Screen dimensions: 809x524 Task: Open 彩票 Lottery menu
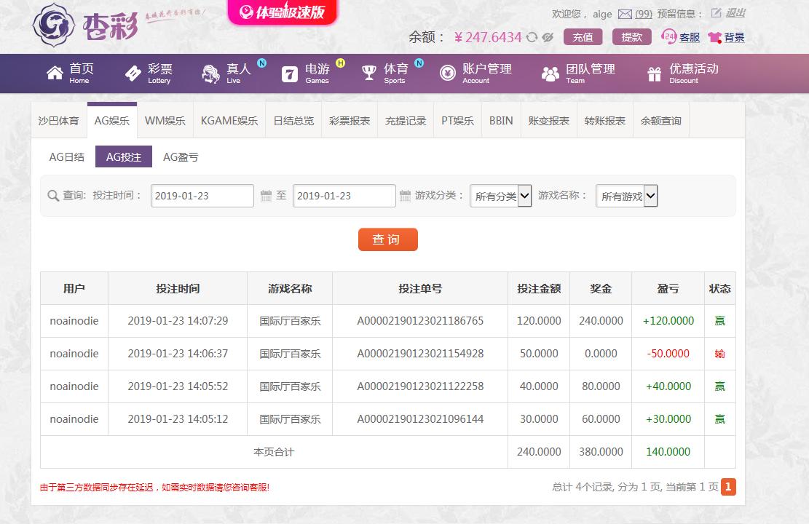click(x=149, y=74)
